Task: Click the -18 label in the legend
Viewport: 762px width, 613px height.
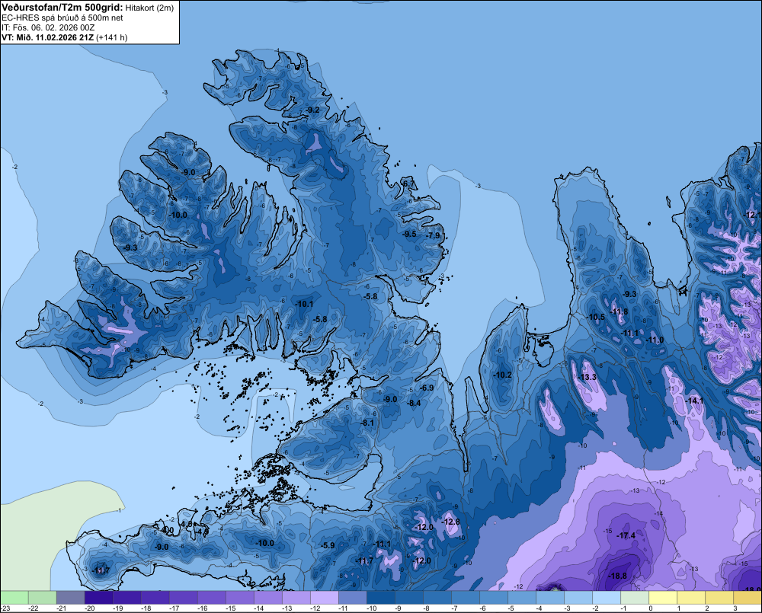Action: (x=146, y=608)
